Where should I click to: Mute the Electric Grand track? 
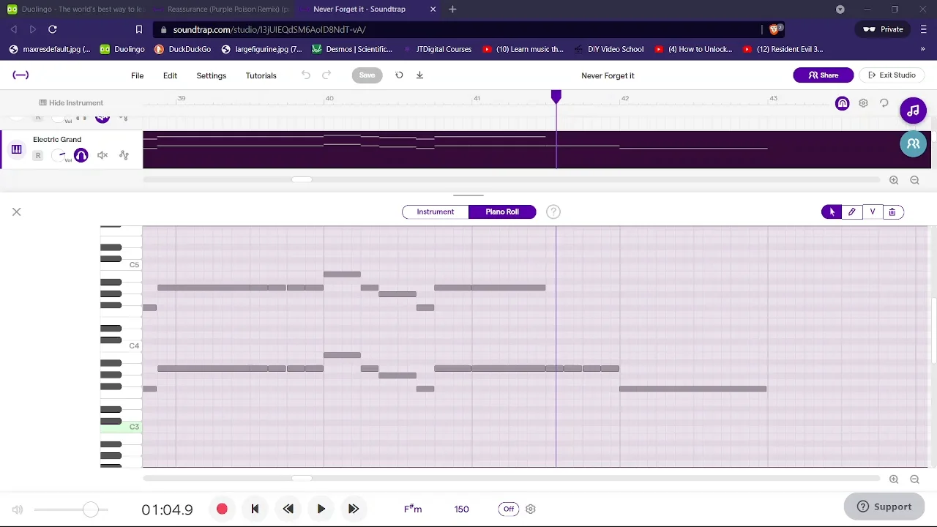point(102,155)
